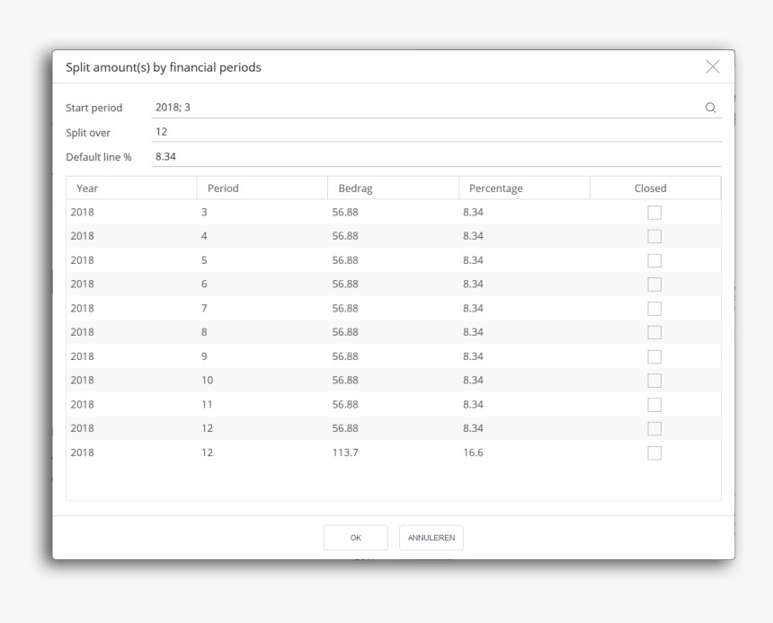Select the year cell in period 5 row

click(131, 260)
